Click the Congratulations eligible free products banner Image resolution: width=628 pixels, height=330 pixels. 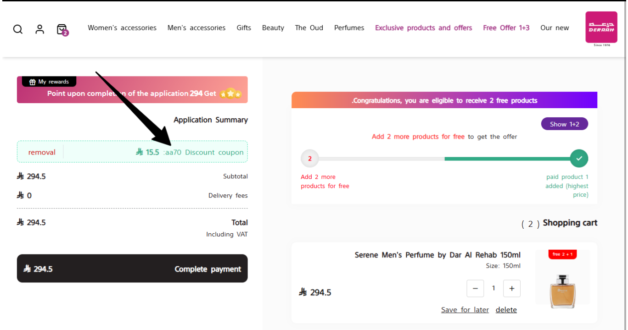tap(444, 100)
